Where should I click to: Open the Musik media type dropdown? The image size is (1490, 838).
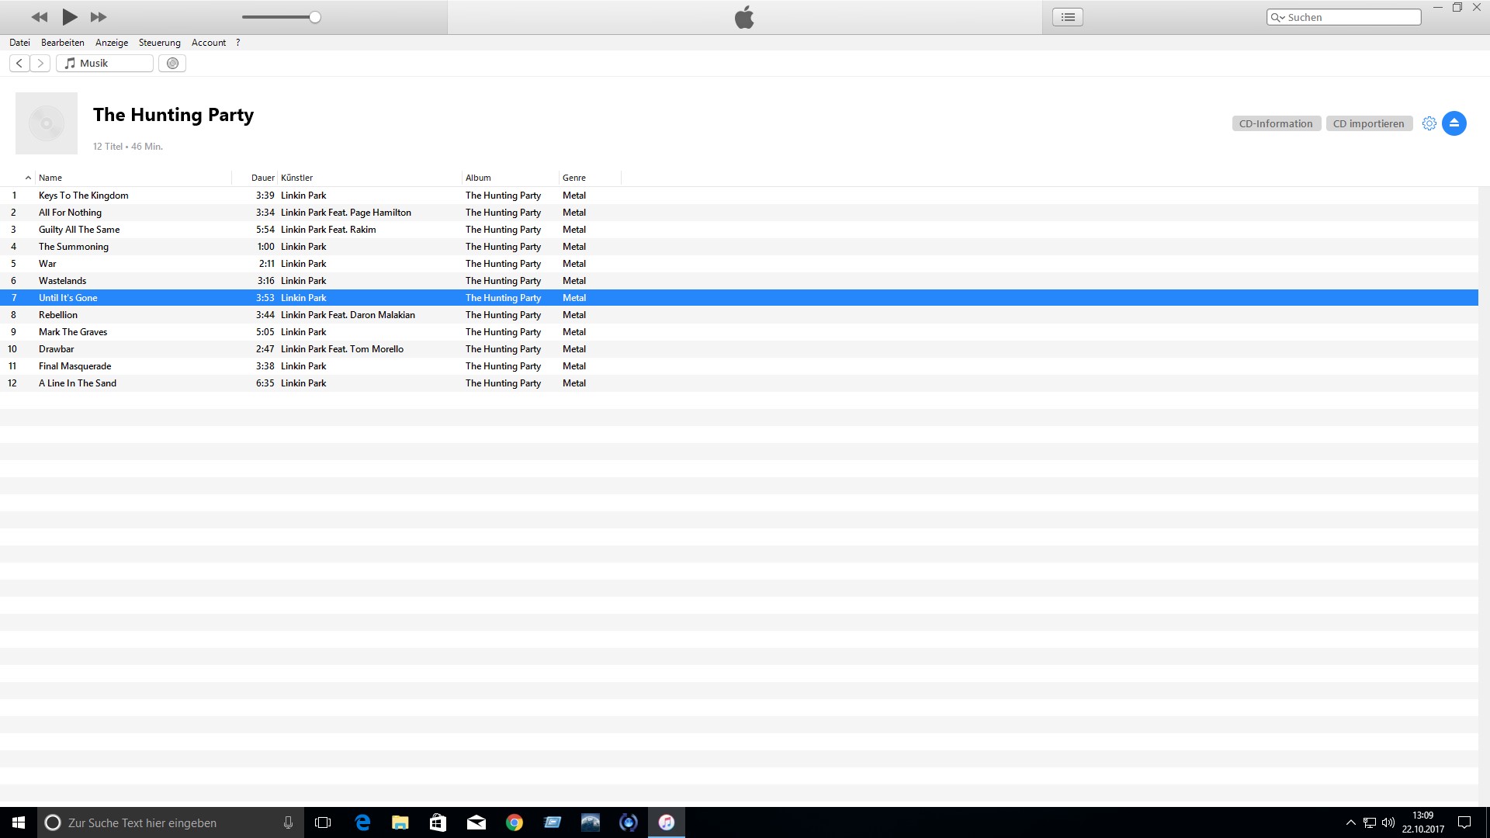tap(105, 64)
